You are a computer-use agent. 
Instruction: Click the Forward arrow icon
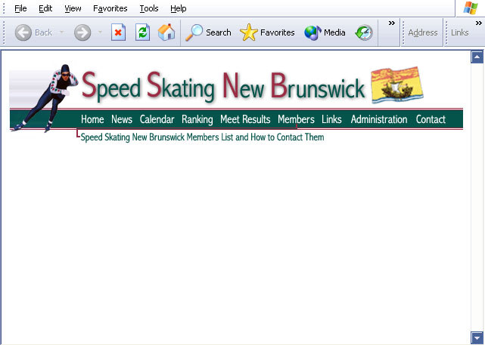pos(82,32)
